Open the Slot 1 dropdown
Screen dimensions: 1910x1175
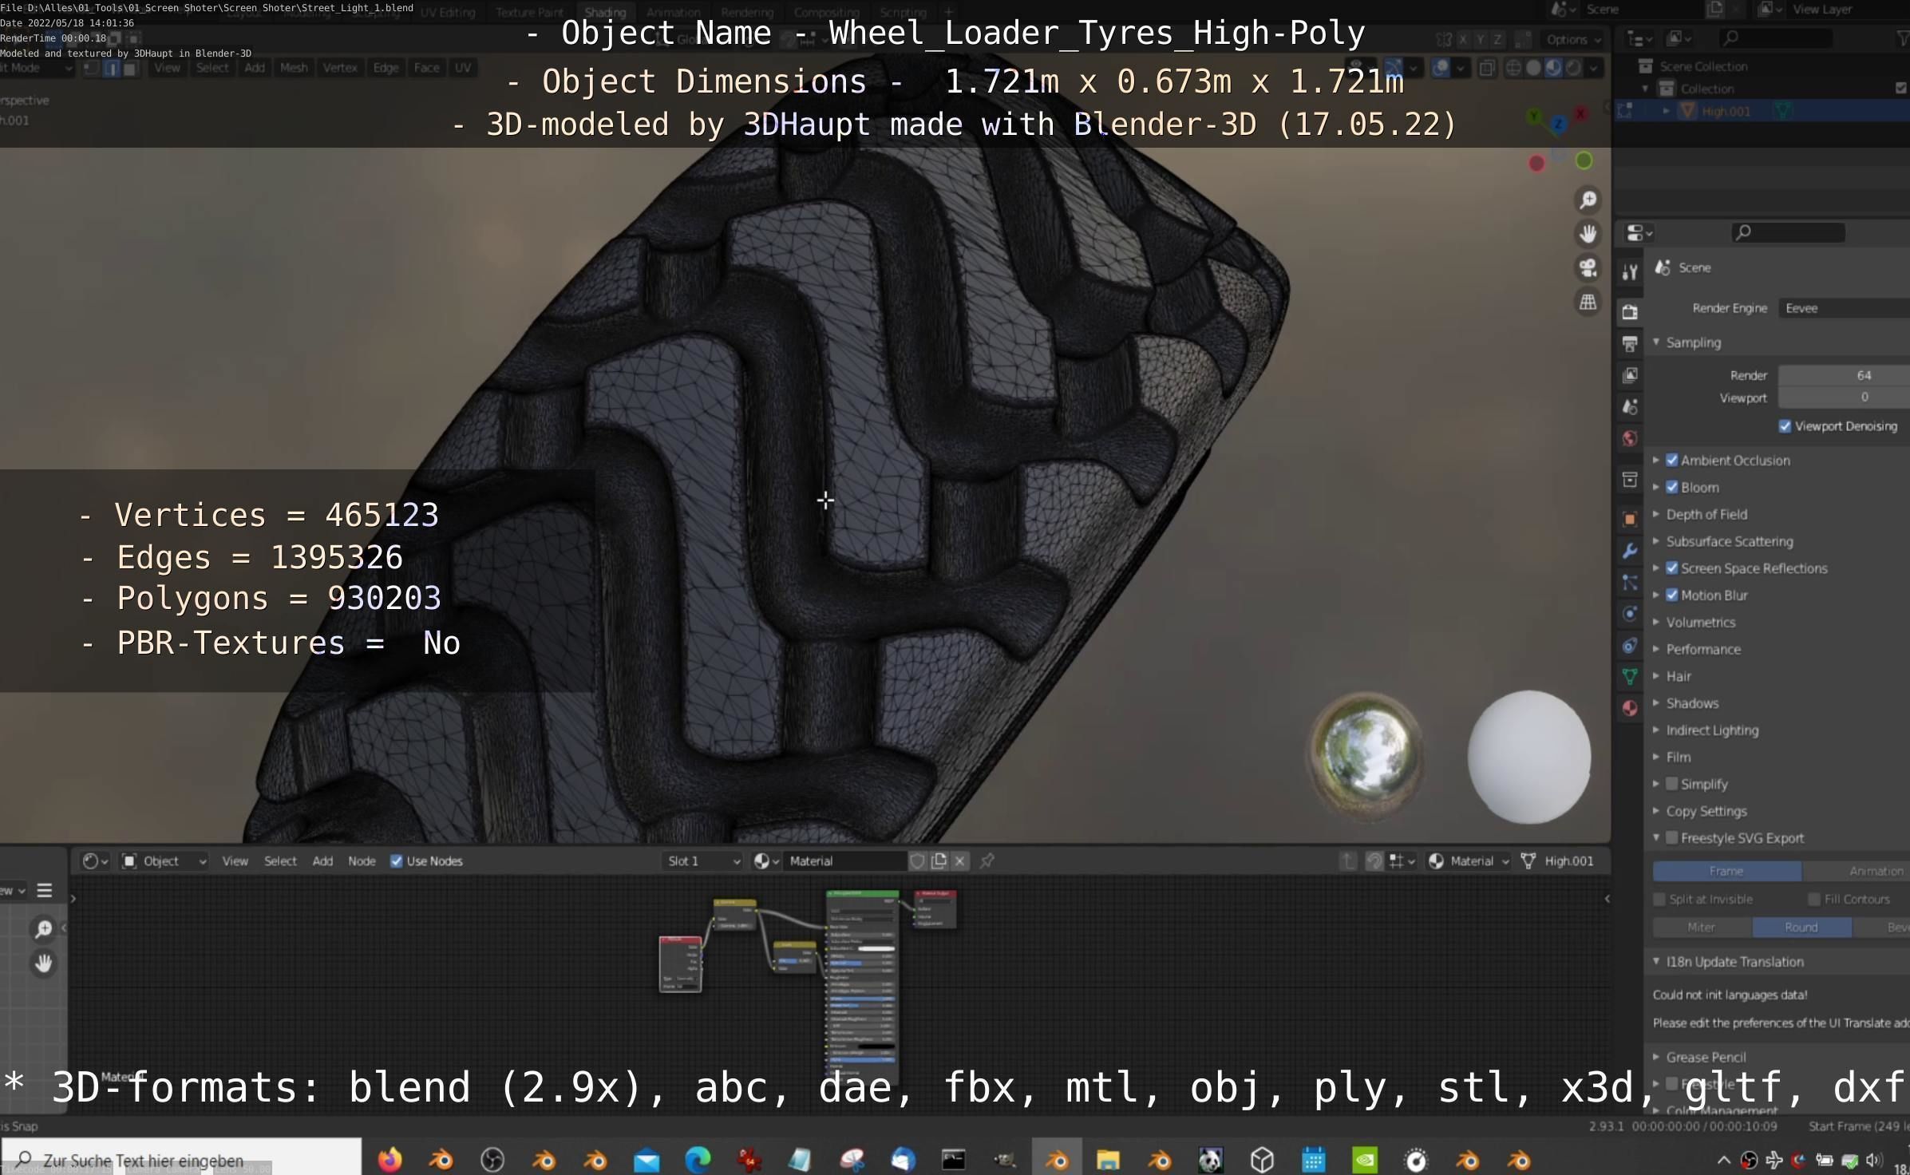tap(702, 861)
